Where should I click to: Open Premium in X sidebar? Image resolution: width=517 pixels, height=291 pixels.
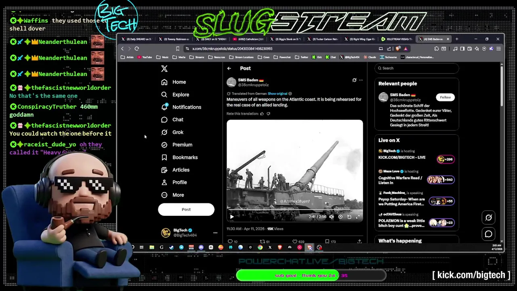(177, 145)
